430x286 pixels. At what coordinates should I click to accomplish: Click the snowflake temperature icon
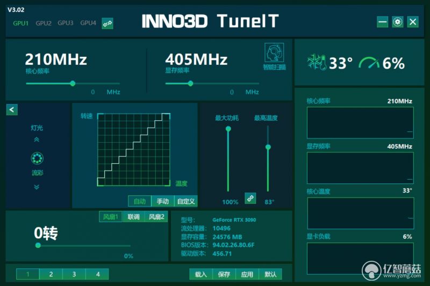(317, 62)
